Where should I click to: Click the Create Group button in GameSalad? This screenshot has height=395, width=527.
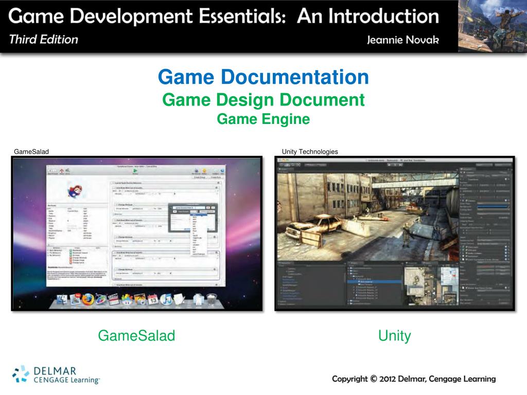[200, 177]
